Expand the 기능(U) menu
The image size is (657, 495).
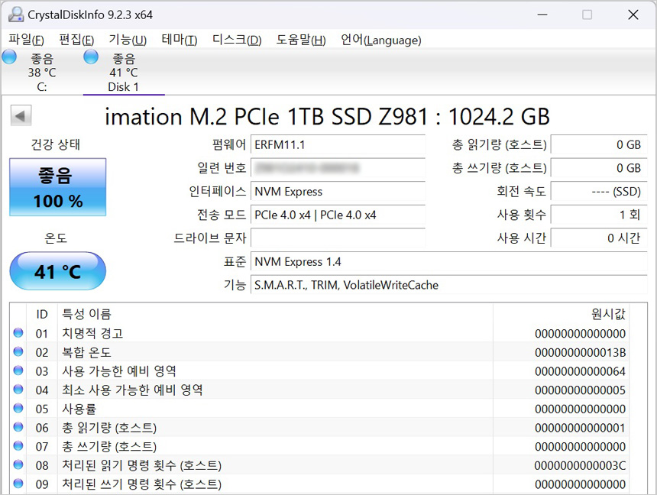[x=128, y=40]
